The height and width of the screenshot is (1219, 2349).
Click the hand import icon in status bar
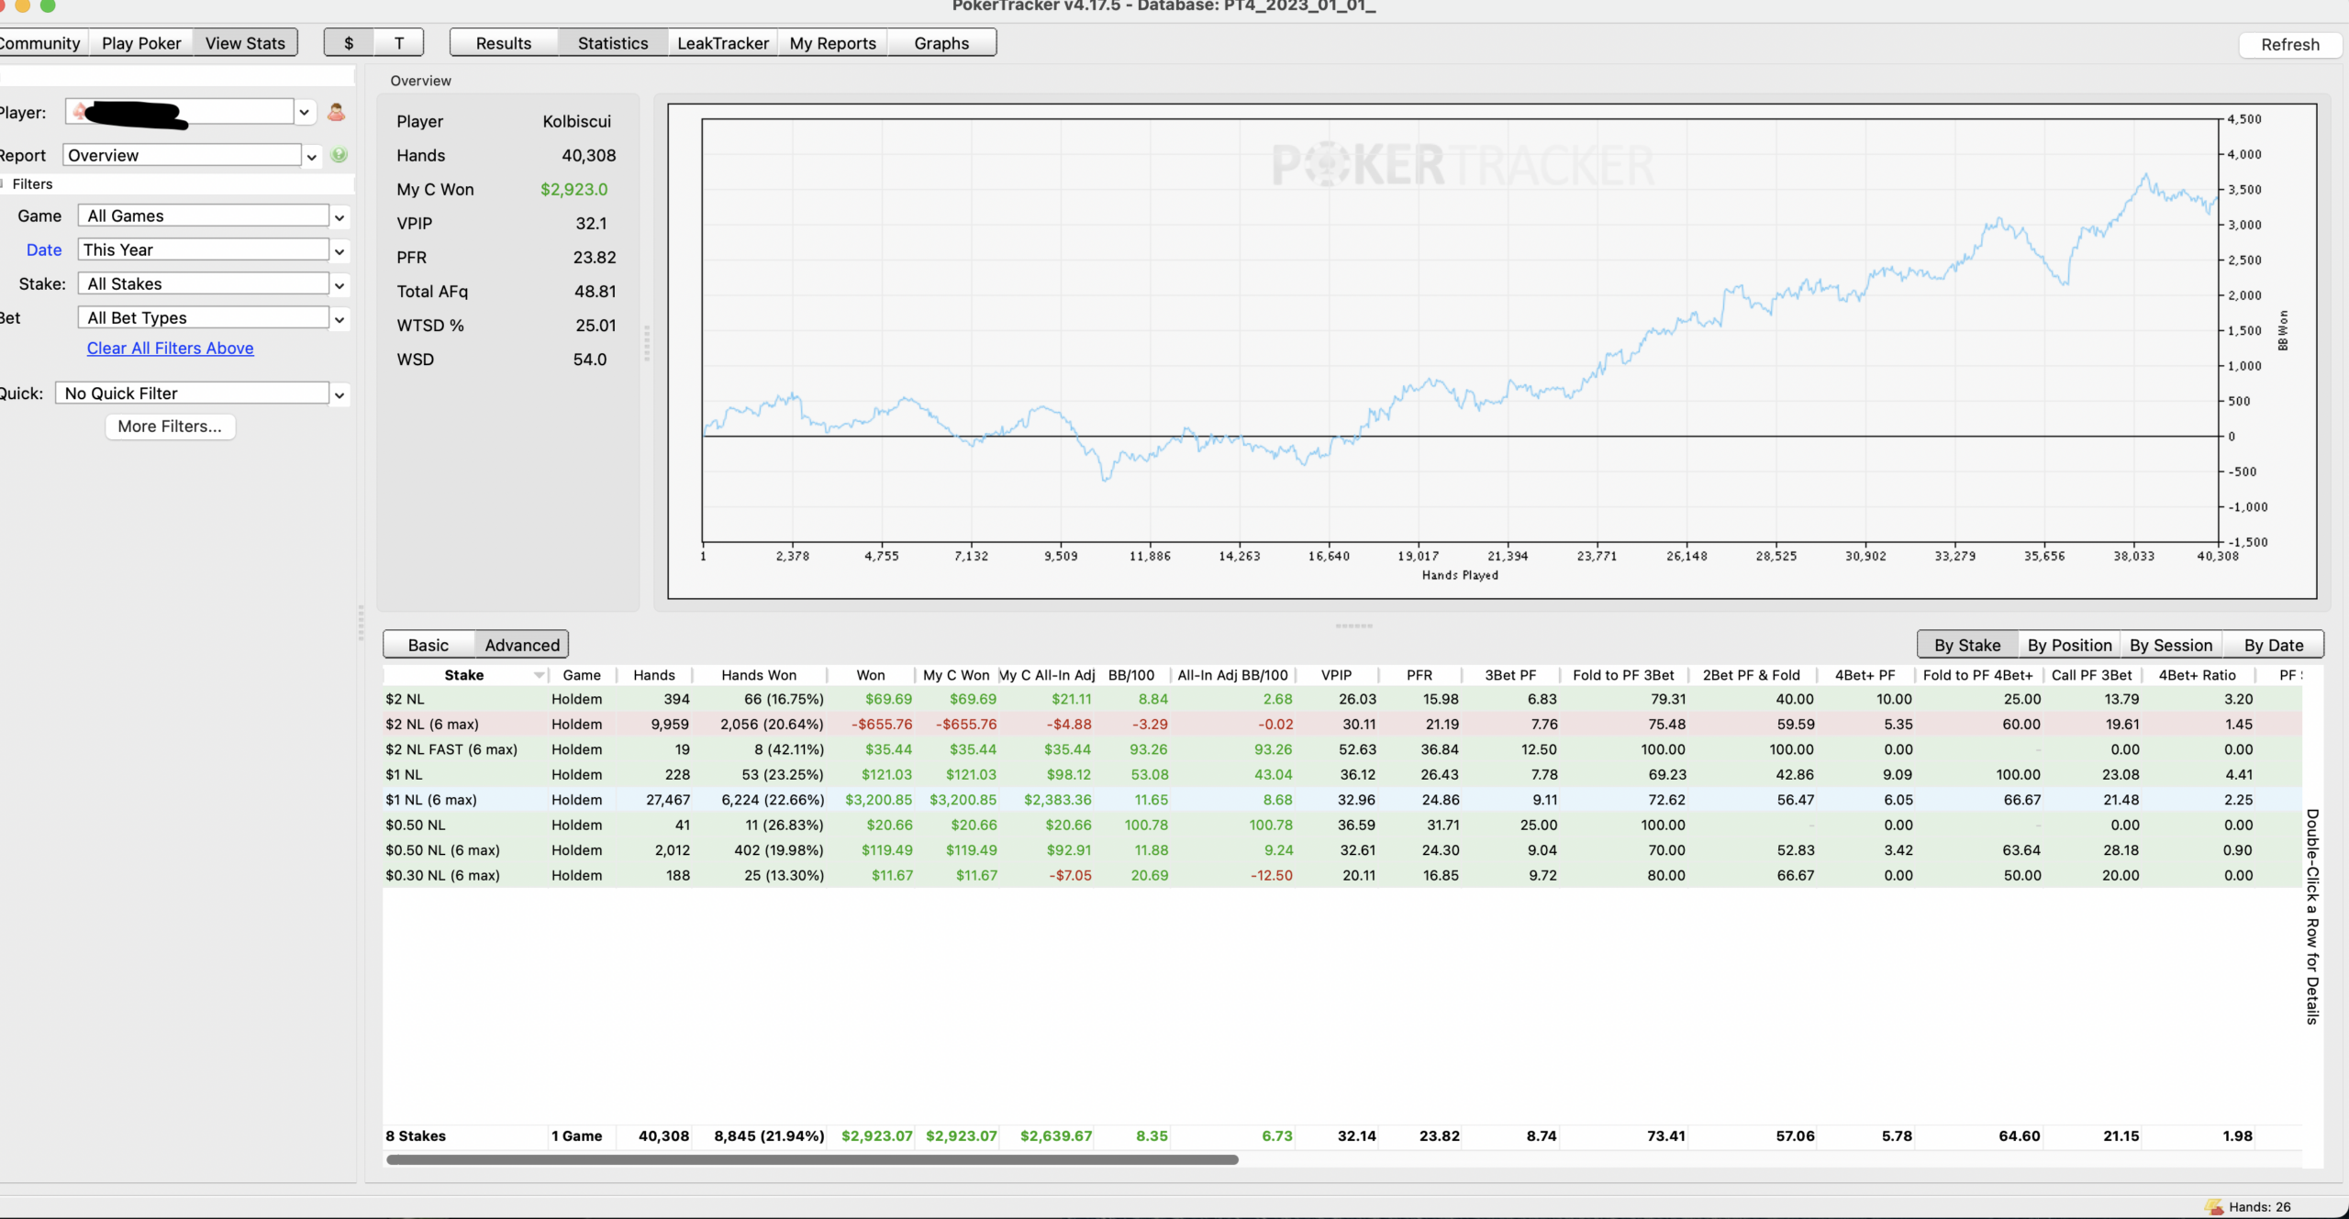click(x=2214, y=1206)
